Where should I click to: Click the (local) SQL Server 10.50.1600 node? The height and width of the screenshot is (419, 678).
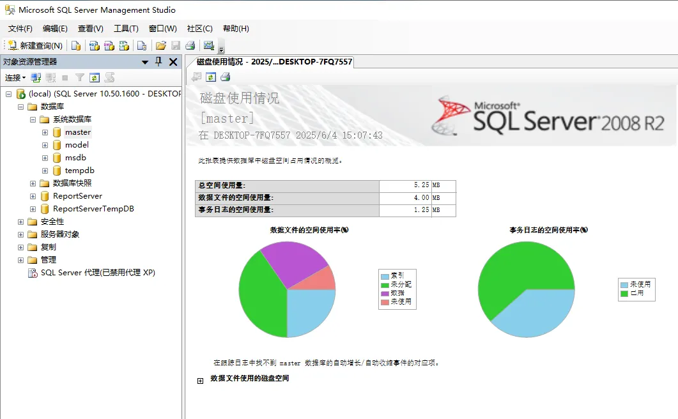tap(104, 93)
